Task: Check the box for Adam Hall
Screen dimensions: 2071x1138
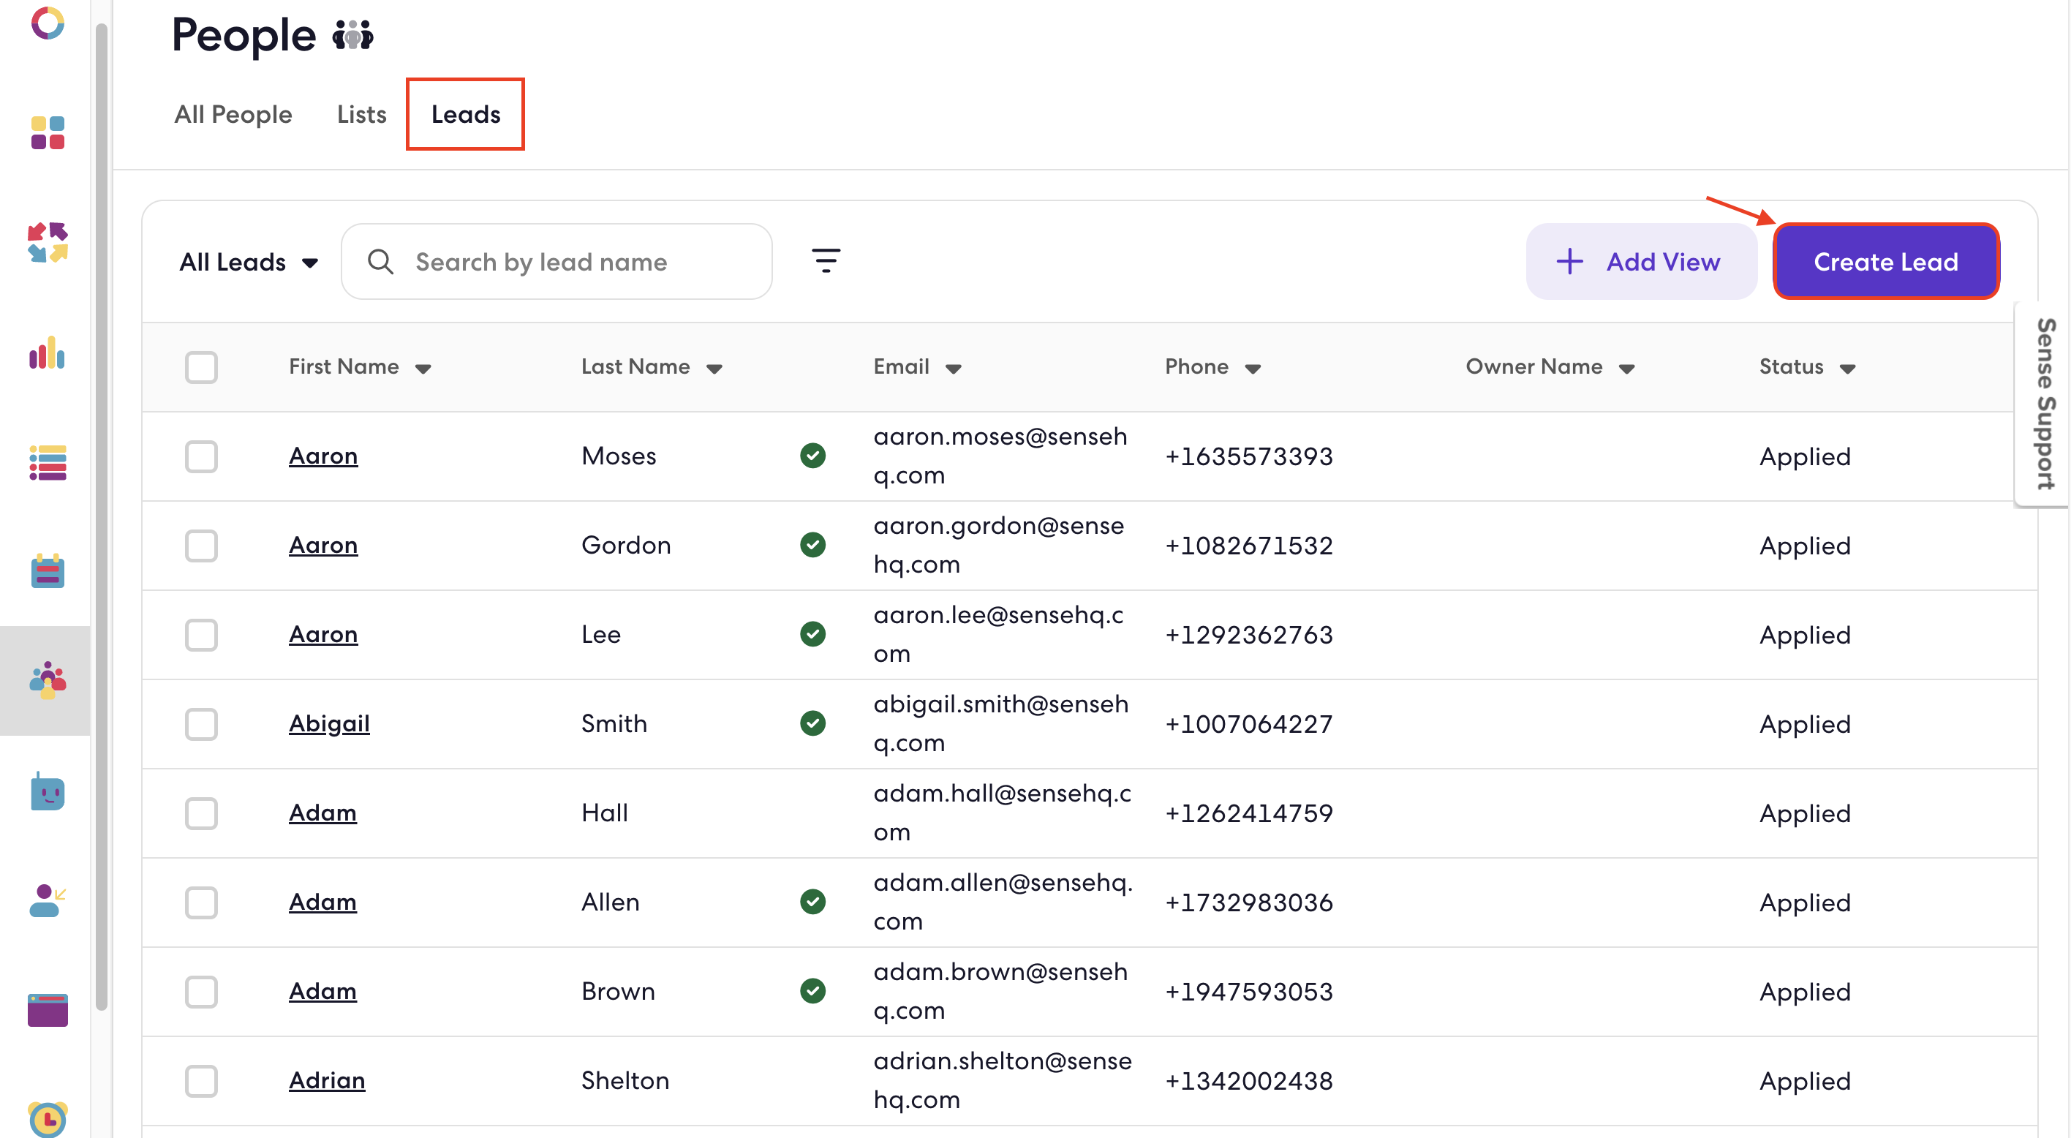Action: tap(201, 814)
